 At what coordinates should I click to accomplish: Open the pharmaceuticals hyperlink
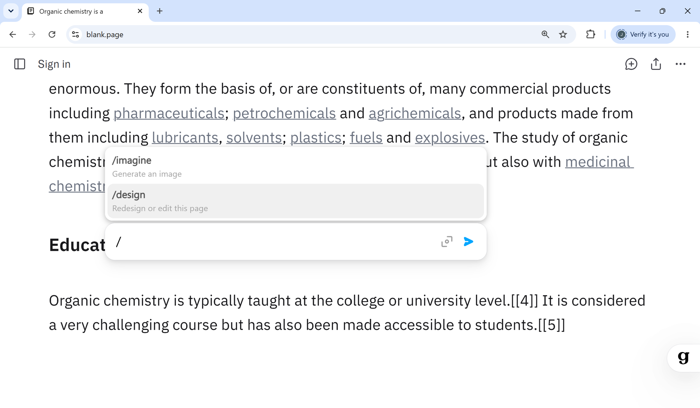[x=169, y=114]
